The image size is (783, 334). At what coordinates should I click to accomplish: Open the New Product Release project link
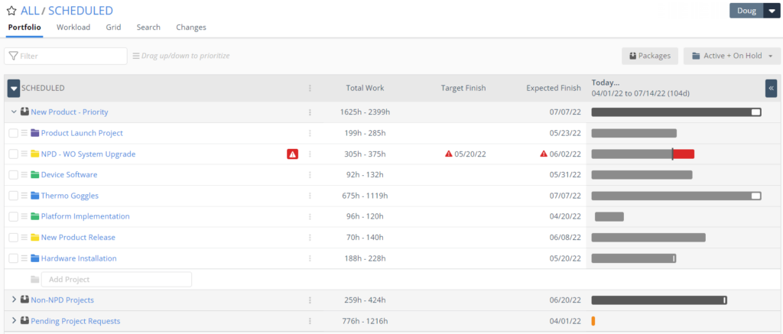78,238
